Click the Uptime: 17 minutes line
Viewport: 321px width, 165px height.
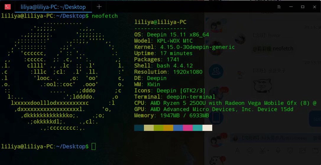click(163, 53)
